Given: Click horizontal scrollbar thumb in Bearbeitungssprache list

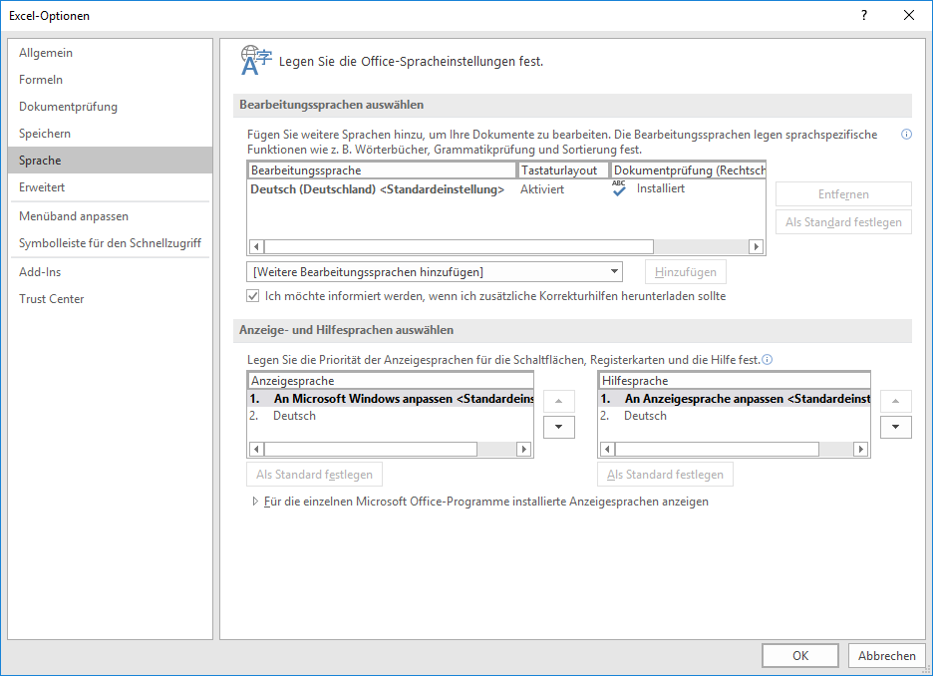Looking at the screenshot, I should 459,246.
